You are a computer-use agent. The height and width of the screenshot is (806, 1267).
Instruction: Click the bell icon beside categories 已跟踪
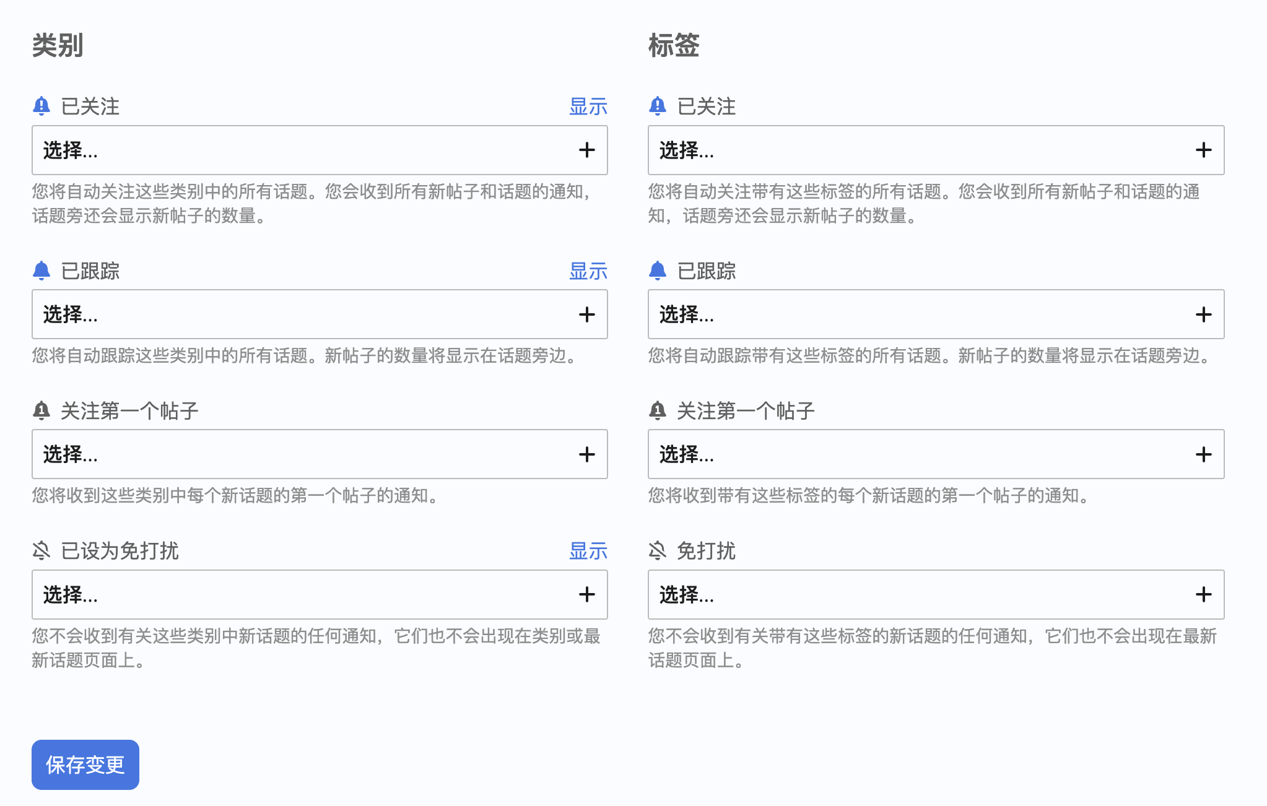[x=41, y=271]
